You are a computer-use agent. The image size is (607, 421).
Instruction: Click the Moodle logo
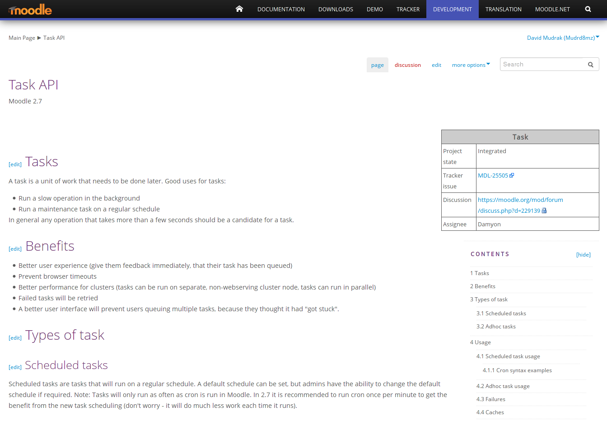(30, 9)
